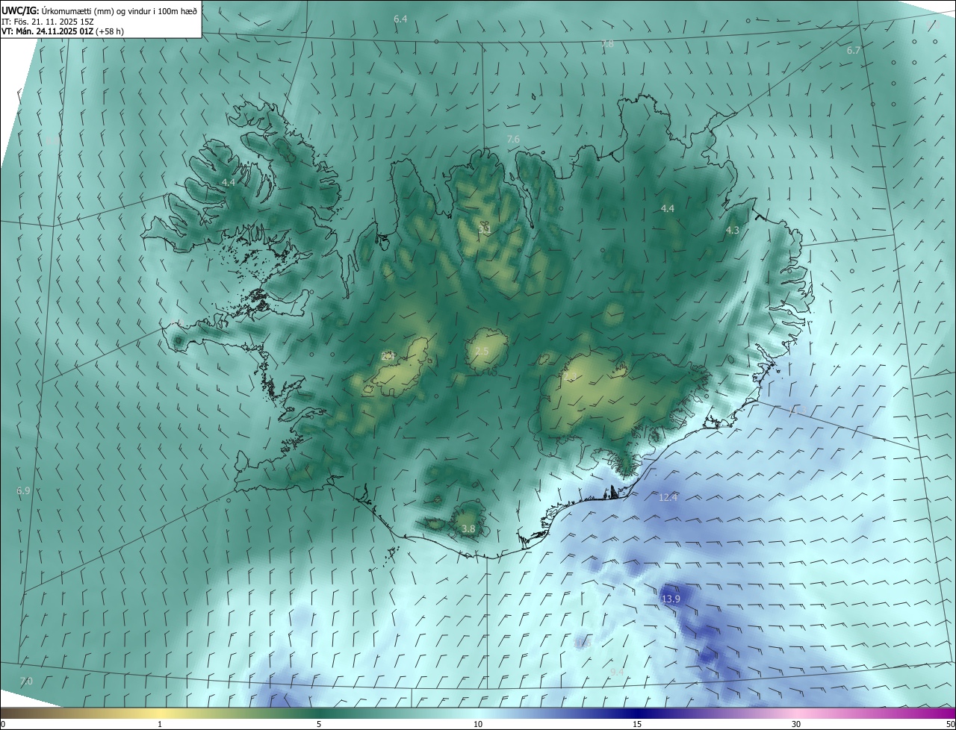The image size is (956, 730).
Task: Click the 2.3 value on the large southeastern glacier
Action: click(571, 375)
